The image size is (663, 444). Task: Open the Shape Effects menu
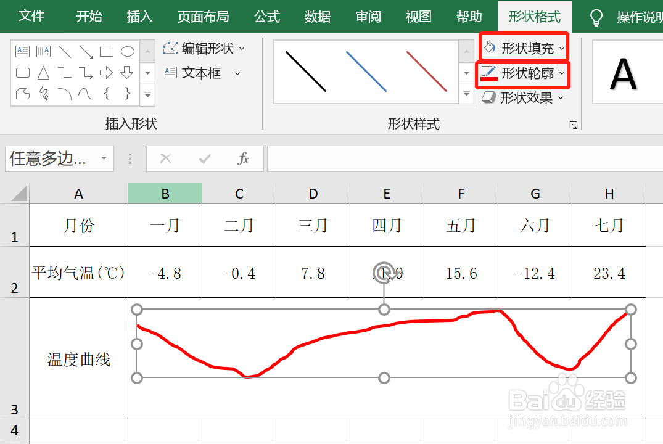523,98
